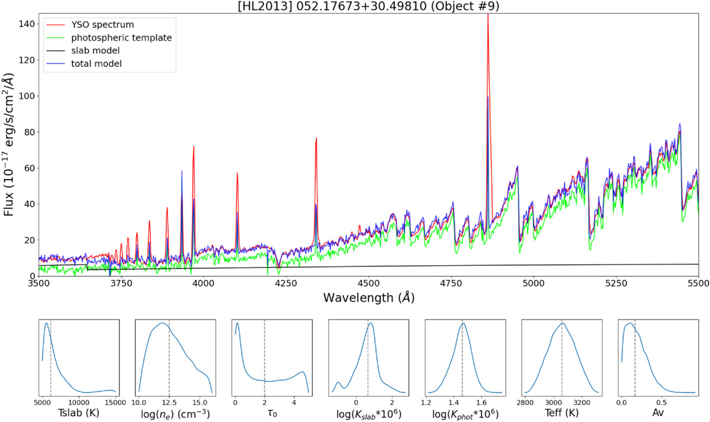Click the 4750 wavelength tick label
710x422 pixels.
click(451, 284)
